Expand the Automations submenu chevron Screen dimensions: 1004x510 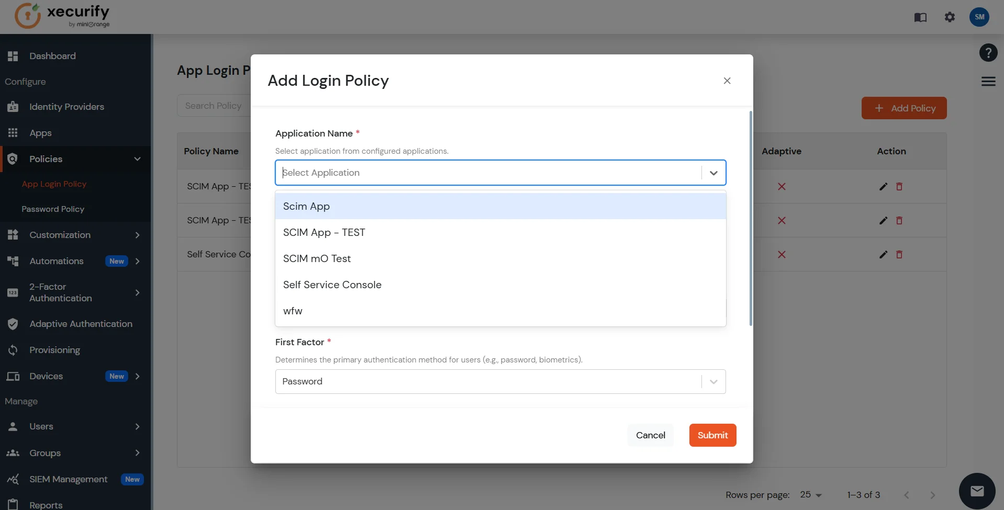point(137,261)
